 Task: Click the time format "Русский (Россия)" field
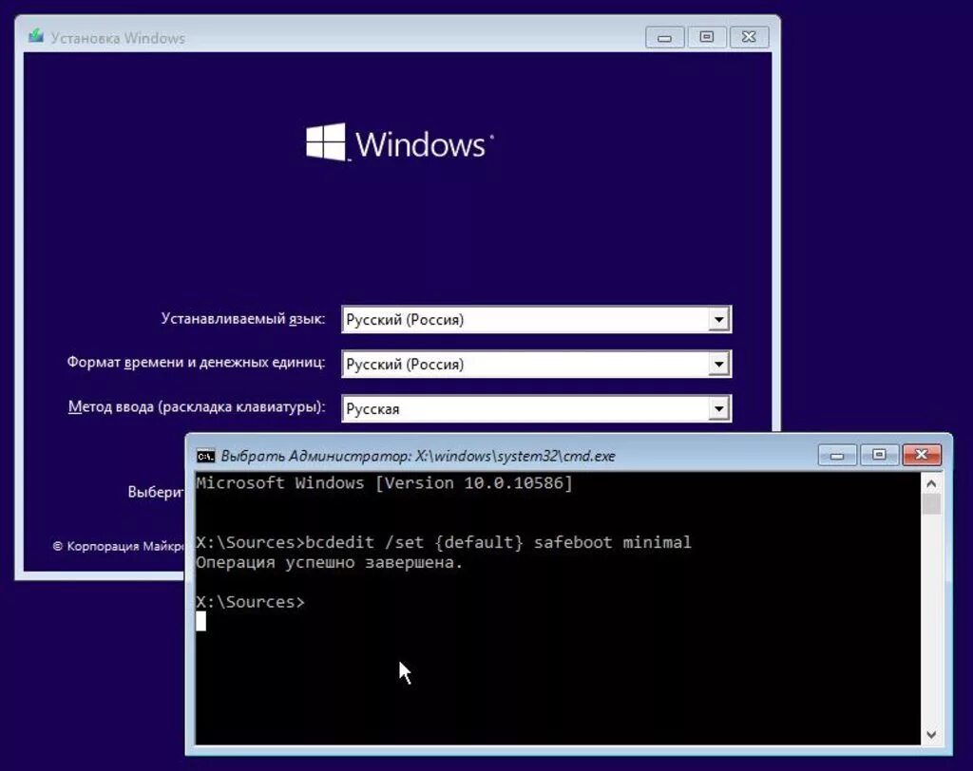tap(536, 364)
